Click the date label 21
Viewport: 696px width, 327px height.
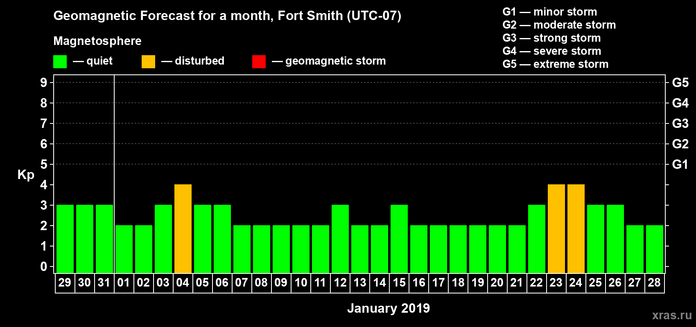(x=517, y=282)
